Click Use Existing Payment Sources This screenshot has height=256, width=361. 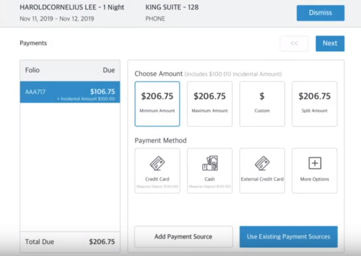coord(288,237)
